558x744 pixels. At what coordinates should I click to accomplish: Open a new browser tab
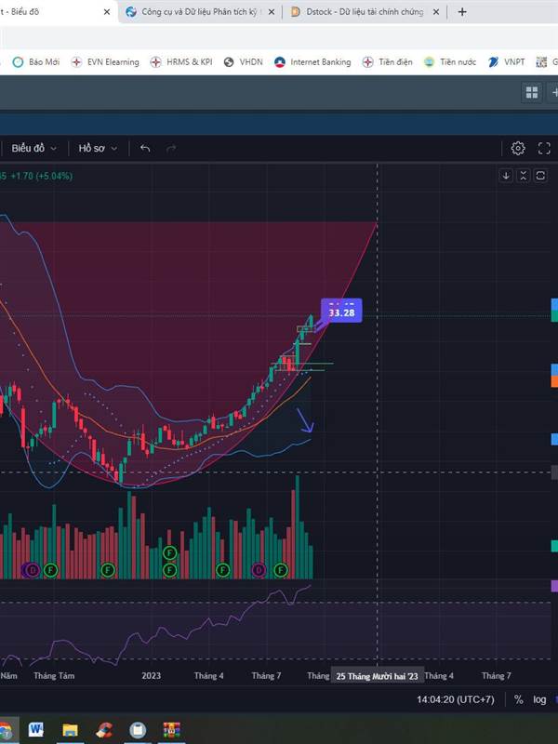tap(462, 12)
